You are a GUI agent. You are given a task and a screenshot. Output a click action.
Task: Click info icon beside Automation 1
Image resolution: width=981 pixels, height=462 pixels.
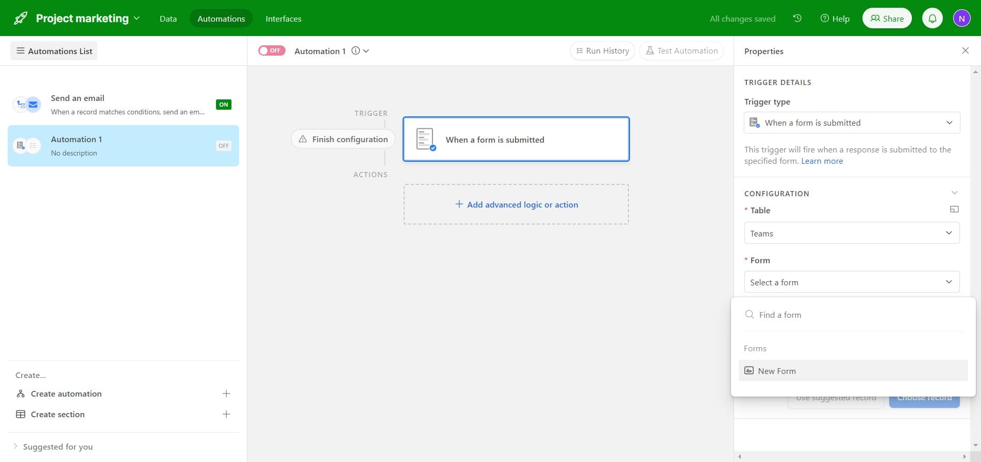(x=355, y=51)
